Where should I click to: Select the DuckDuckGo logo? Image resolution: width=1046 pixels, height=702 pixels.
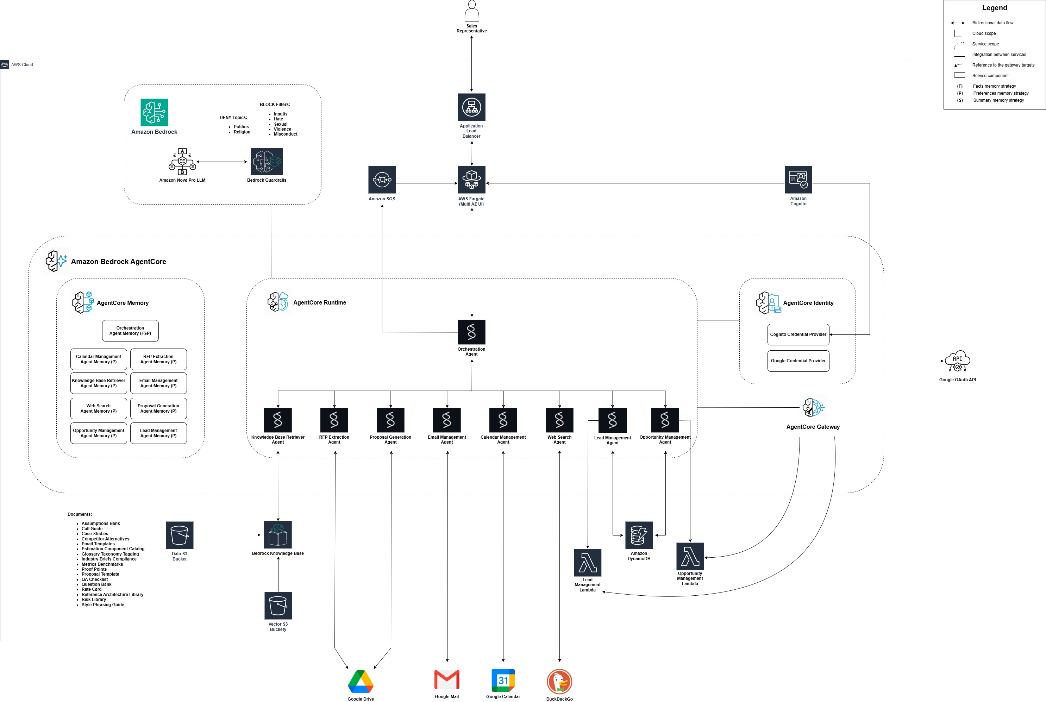point(559,682)
